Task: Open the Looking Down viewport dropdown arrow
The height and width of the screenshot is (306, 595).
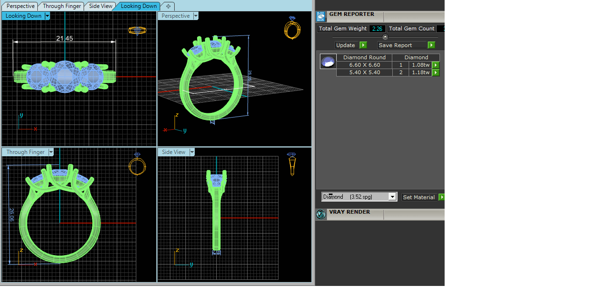Action: click(x=47, y=16)
